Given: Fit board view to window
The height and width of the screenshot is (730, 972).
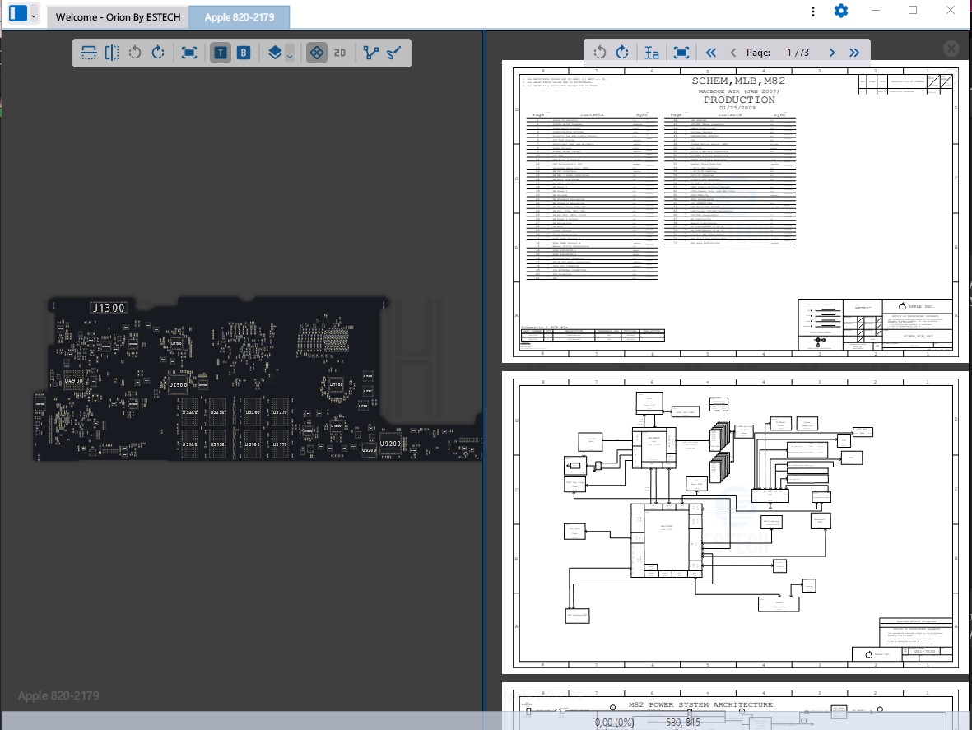Looking at the screenshot, I should tap(189, 53).
